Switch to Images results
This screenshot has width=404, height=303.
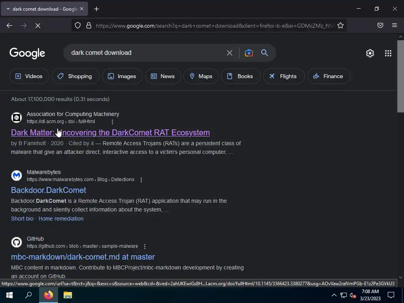click(122, 76)
